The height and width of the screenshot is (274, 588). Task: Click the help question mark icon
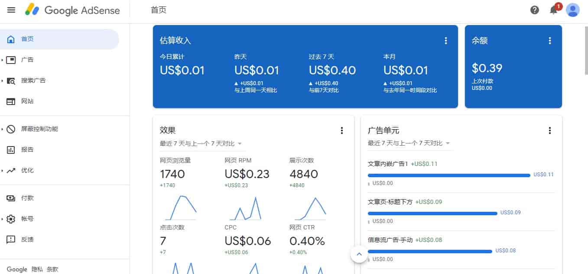pyautogui.click(x=535, y=10)
